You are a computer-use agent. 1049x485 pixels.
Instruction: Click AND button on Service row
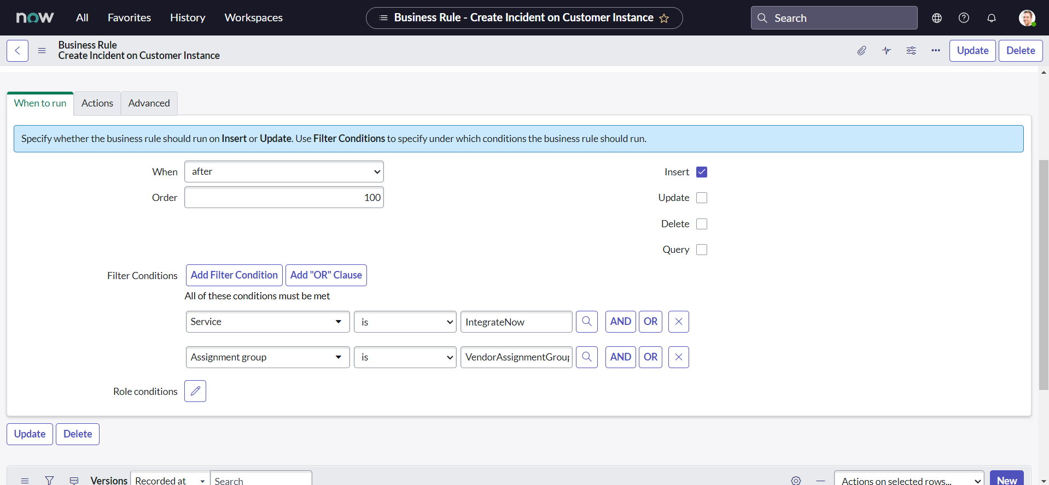(621, 322)
